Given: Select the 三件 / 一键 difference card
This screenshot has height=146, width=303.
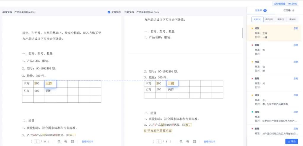Looking at the screenshot, I should [x=274, y=33].
